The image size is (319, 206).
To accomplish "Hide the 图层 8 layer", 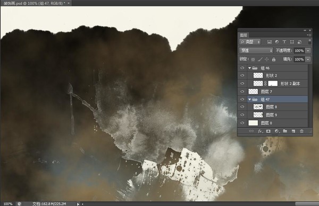I will click(x=242, y=107).
